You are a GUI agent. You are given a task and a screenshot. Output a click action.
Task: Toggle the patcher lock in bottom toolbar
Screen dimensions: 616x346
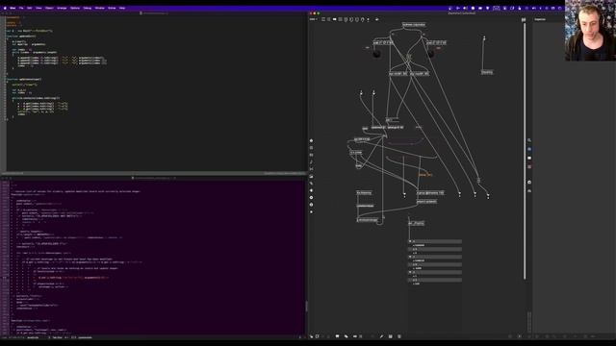pos(312,336)
